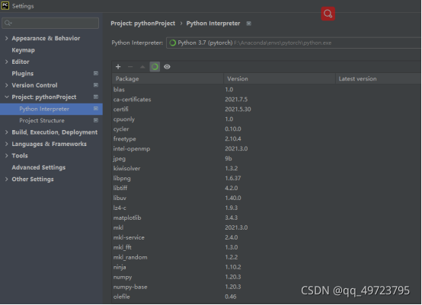Image resolution: width=422 pixels, height=305 pixels.
Task: Click certifi version 2021.5.30 cell
Action: (x=238, y=110)
